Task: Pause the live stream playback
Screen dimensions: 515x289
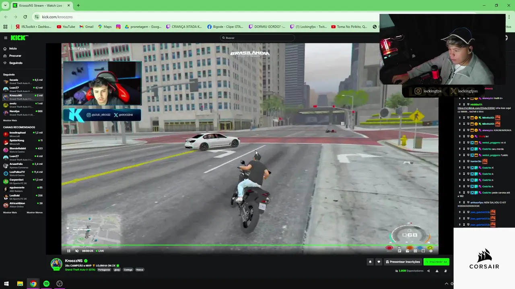Action: click(x=69, y=251)
